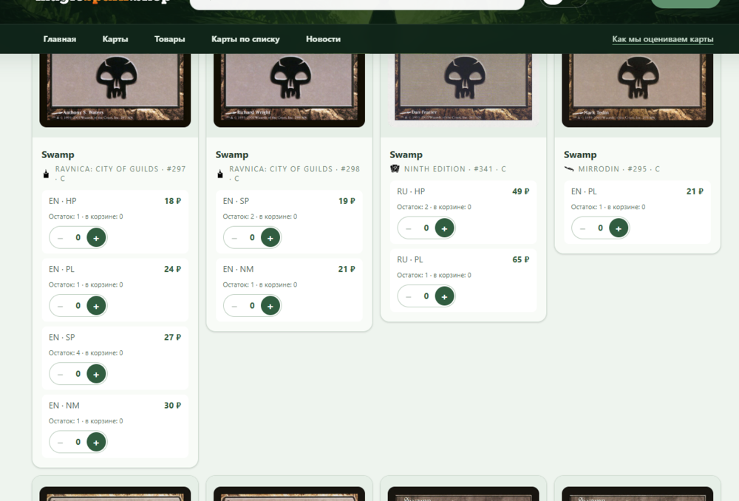
Task: Add one EN SP Swamp at 27 ₽
Action: (96, 374)
